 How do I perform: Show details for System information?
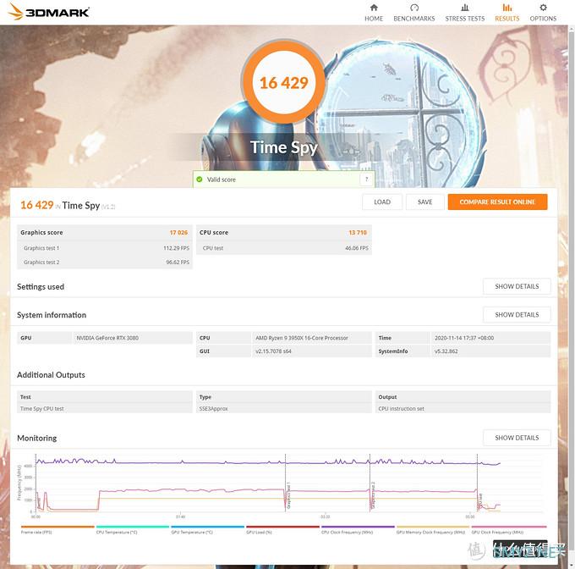pos(517,315)
